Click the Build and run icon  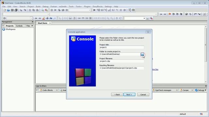coord(59,10)
